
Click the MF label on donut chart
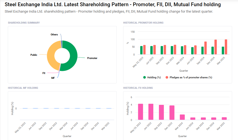coord(53,78)
